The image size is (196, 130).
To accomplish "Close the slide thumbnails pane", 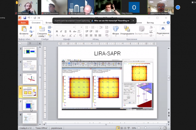I will (40, 43).
